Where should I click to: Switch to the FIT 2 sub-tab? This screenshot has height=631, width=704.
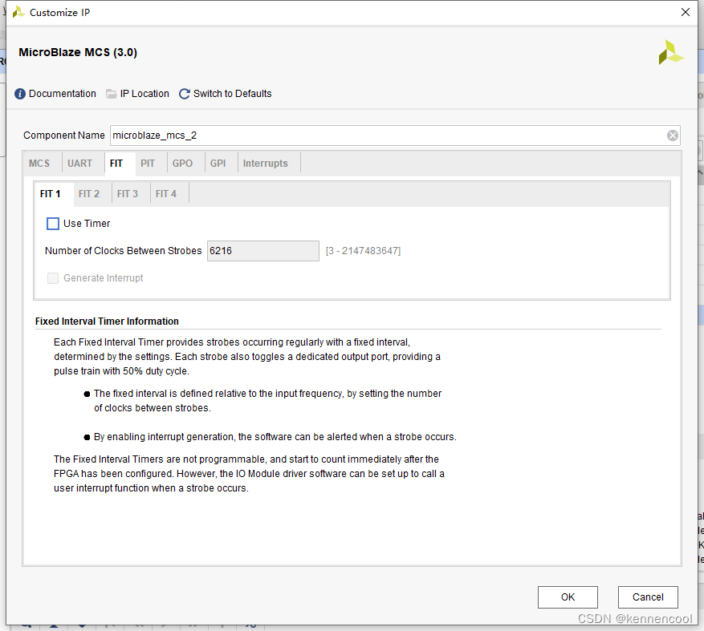click(x=89, y=194)
